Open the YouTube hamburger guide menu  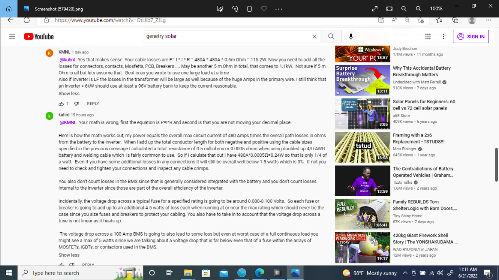(x=12, y=37)
